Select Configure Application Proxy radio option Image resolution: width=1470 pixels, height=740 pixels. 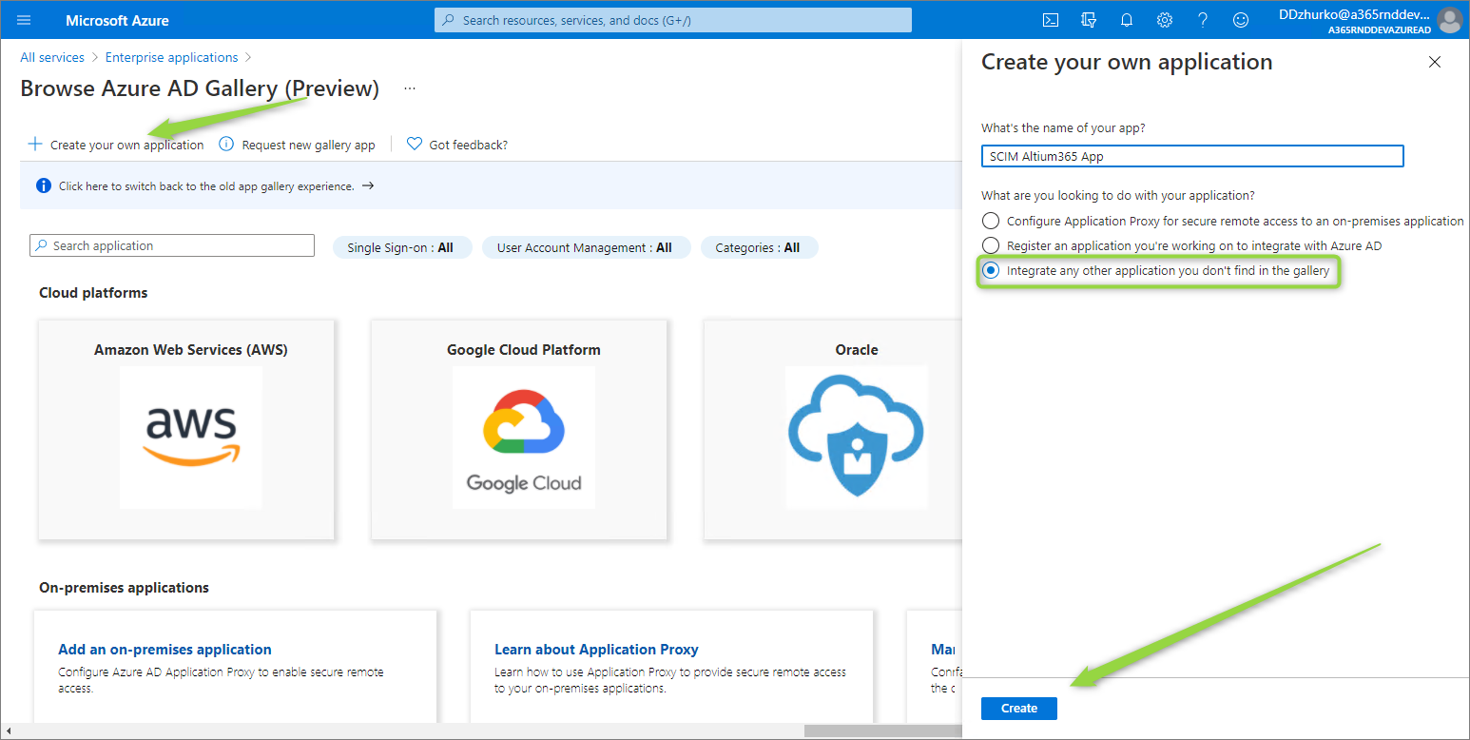coord(991,221)
